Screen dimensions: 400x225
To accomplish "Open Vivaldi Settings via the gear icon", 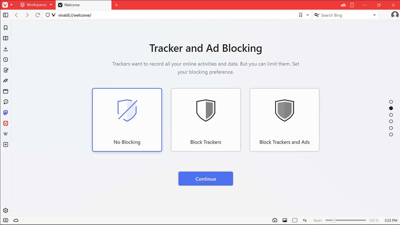I will click(x=5, y=210).
